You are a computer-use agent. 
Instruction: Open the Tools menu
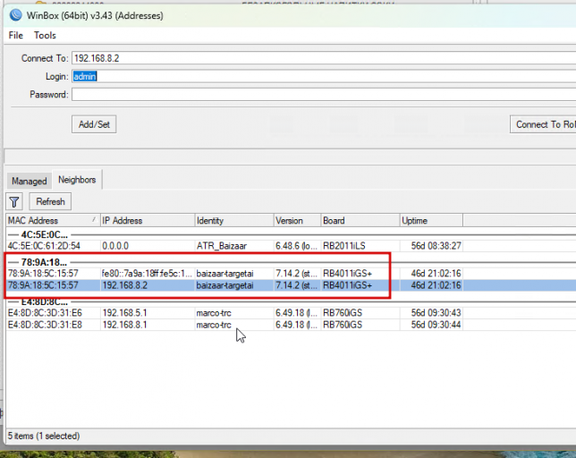pos(45,35)
